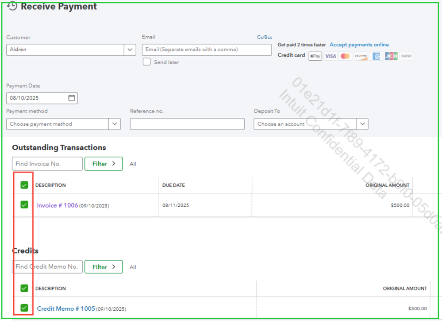
Task: Open the Cc/Bcc link
Action: point(265,37)
